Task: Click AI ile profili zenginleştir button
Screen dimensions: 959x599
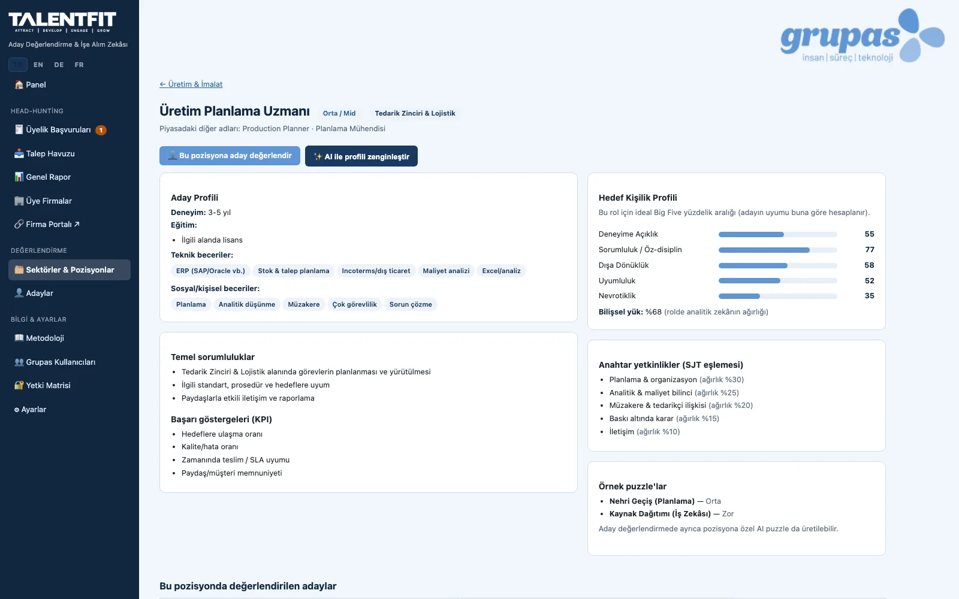Action: (x=361, y=156)
